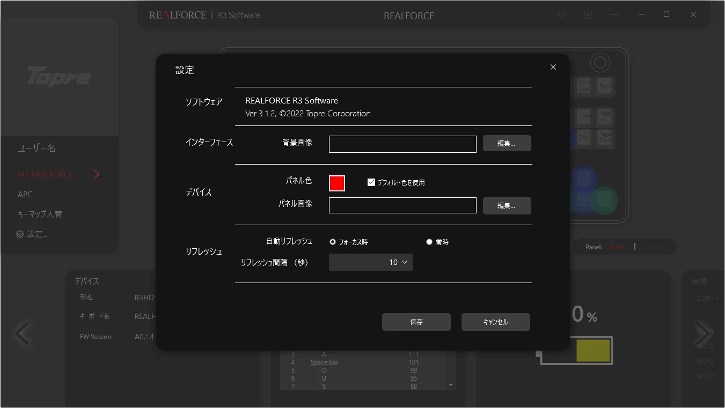The image size is (725, 408).
Task: Click the red chevron beside MY REALFORCE
Action: point(97,174)
